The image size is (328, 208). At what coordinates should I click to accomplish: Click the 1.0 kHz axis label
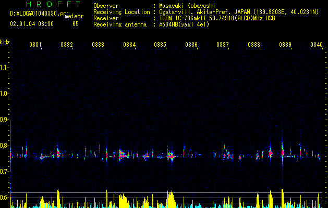[4, 94]
